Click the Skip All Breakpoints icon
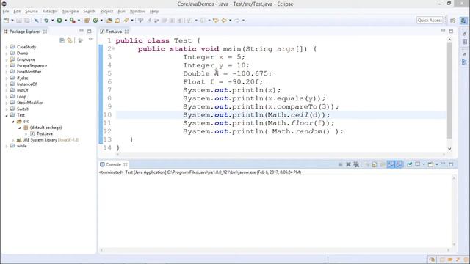Screen dimensions: 470x264 tap(36, 21)
